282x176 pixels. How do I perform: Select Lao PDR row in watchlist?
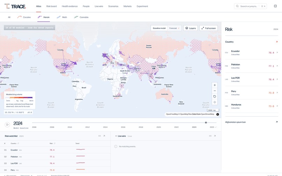55,163
